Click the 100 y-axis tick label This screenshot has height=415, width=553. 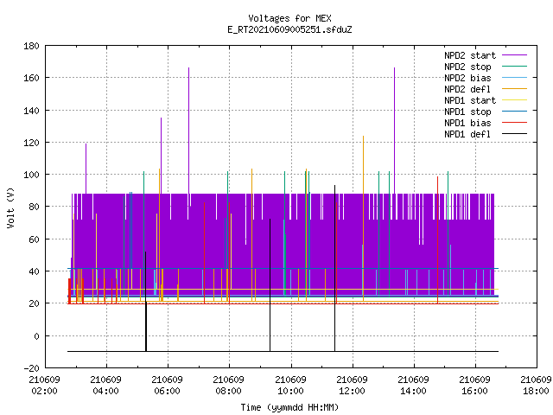31,175
